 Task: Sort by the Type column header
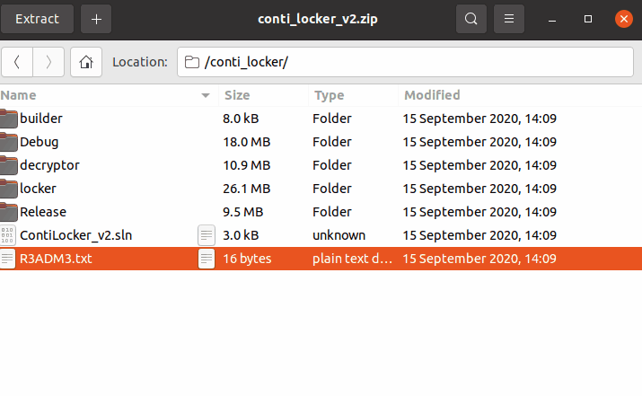(x=350, y=95)
